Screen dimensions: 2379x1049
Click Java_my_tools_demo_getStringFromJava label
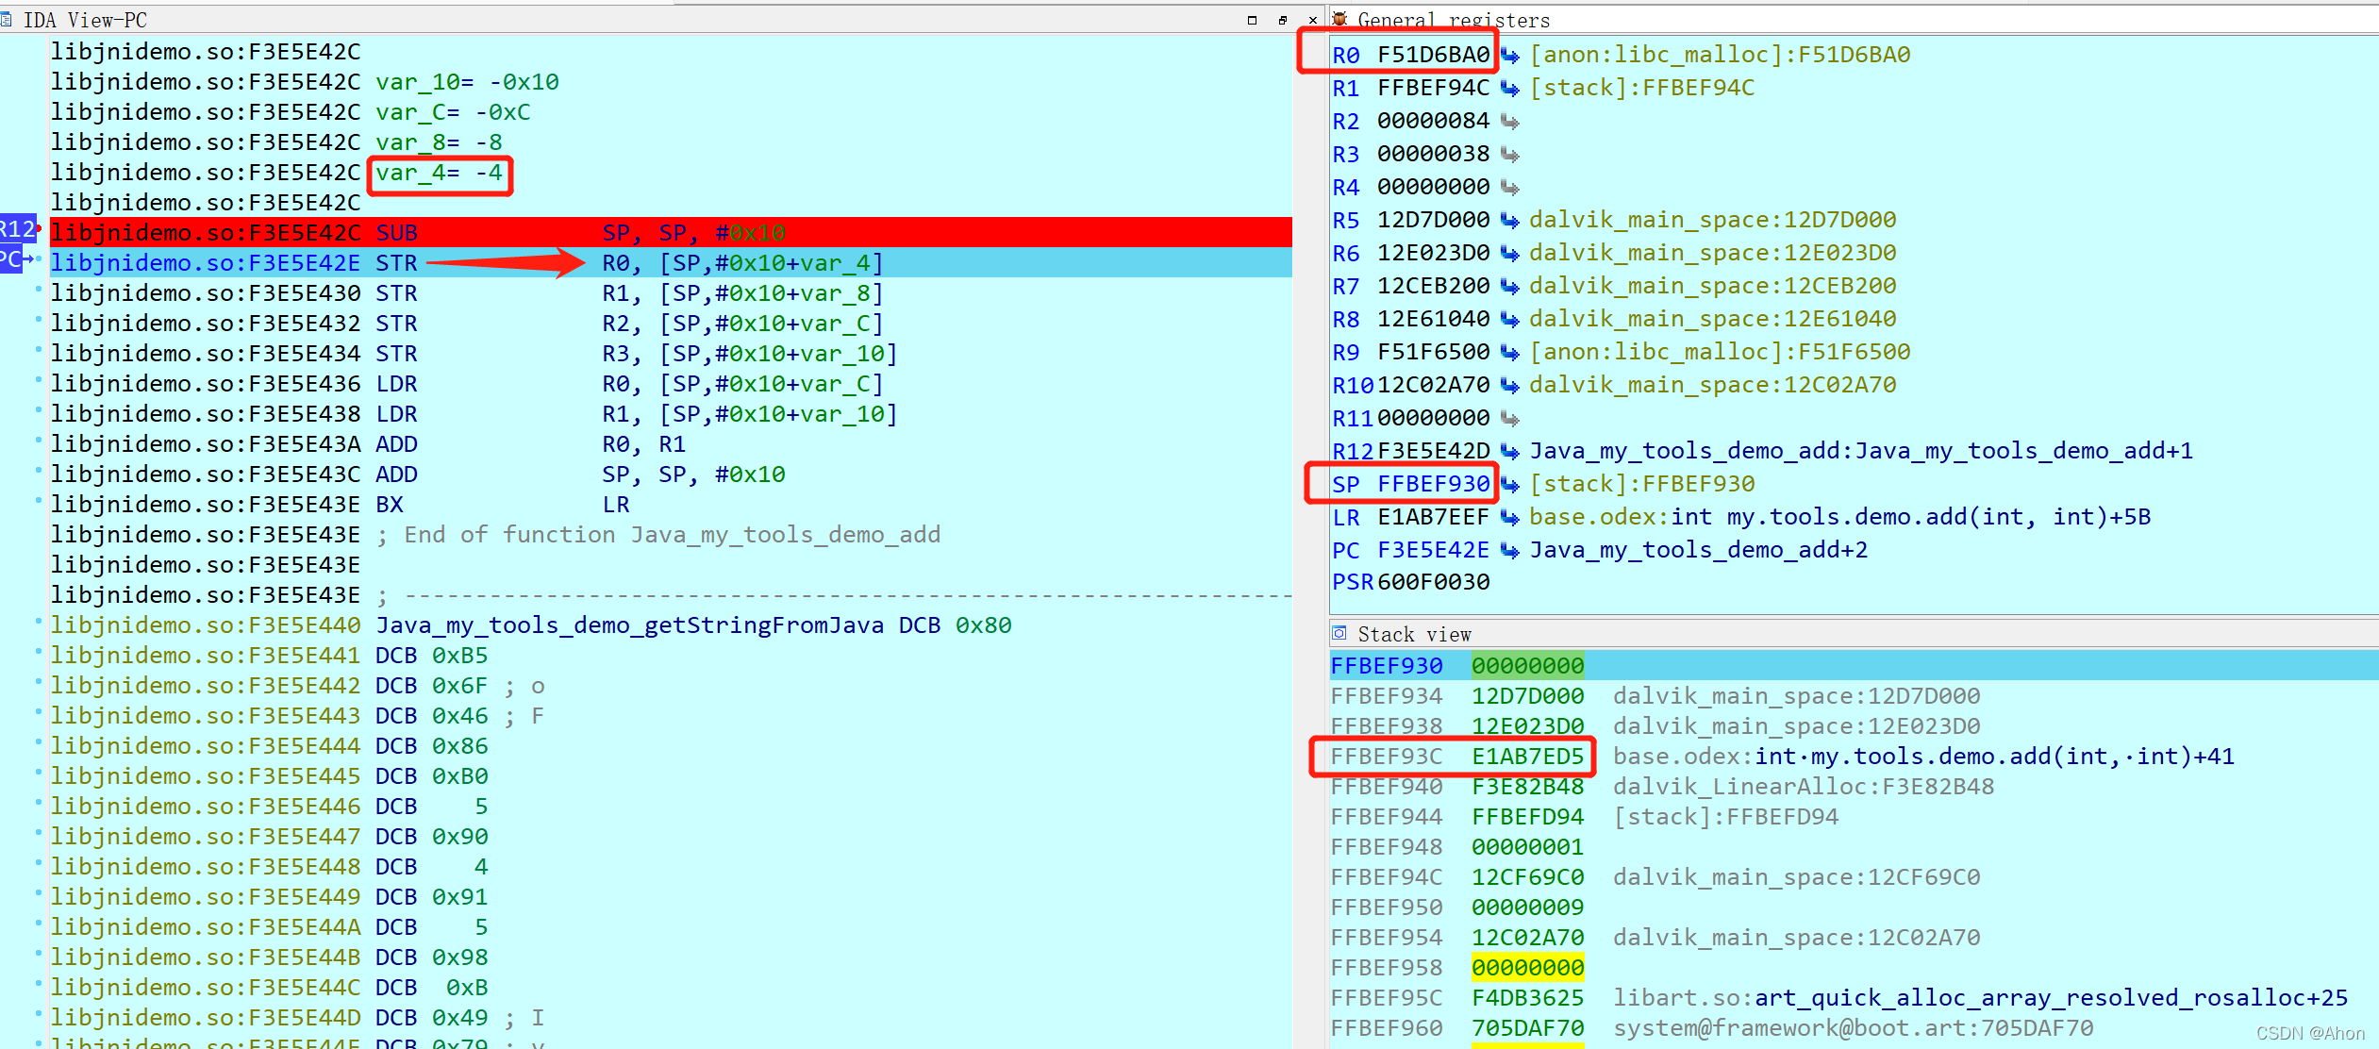pyautogui.click(x=629, y=625)
